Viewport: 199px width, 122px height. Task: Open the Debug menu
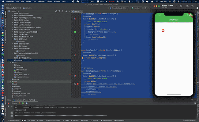(49, 2)
